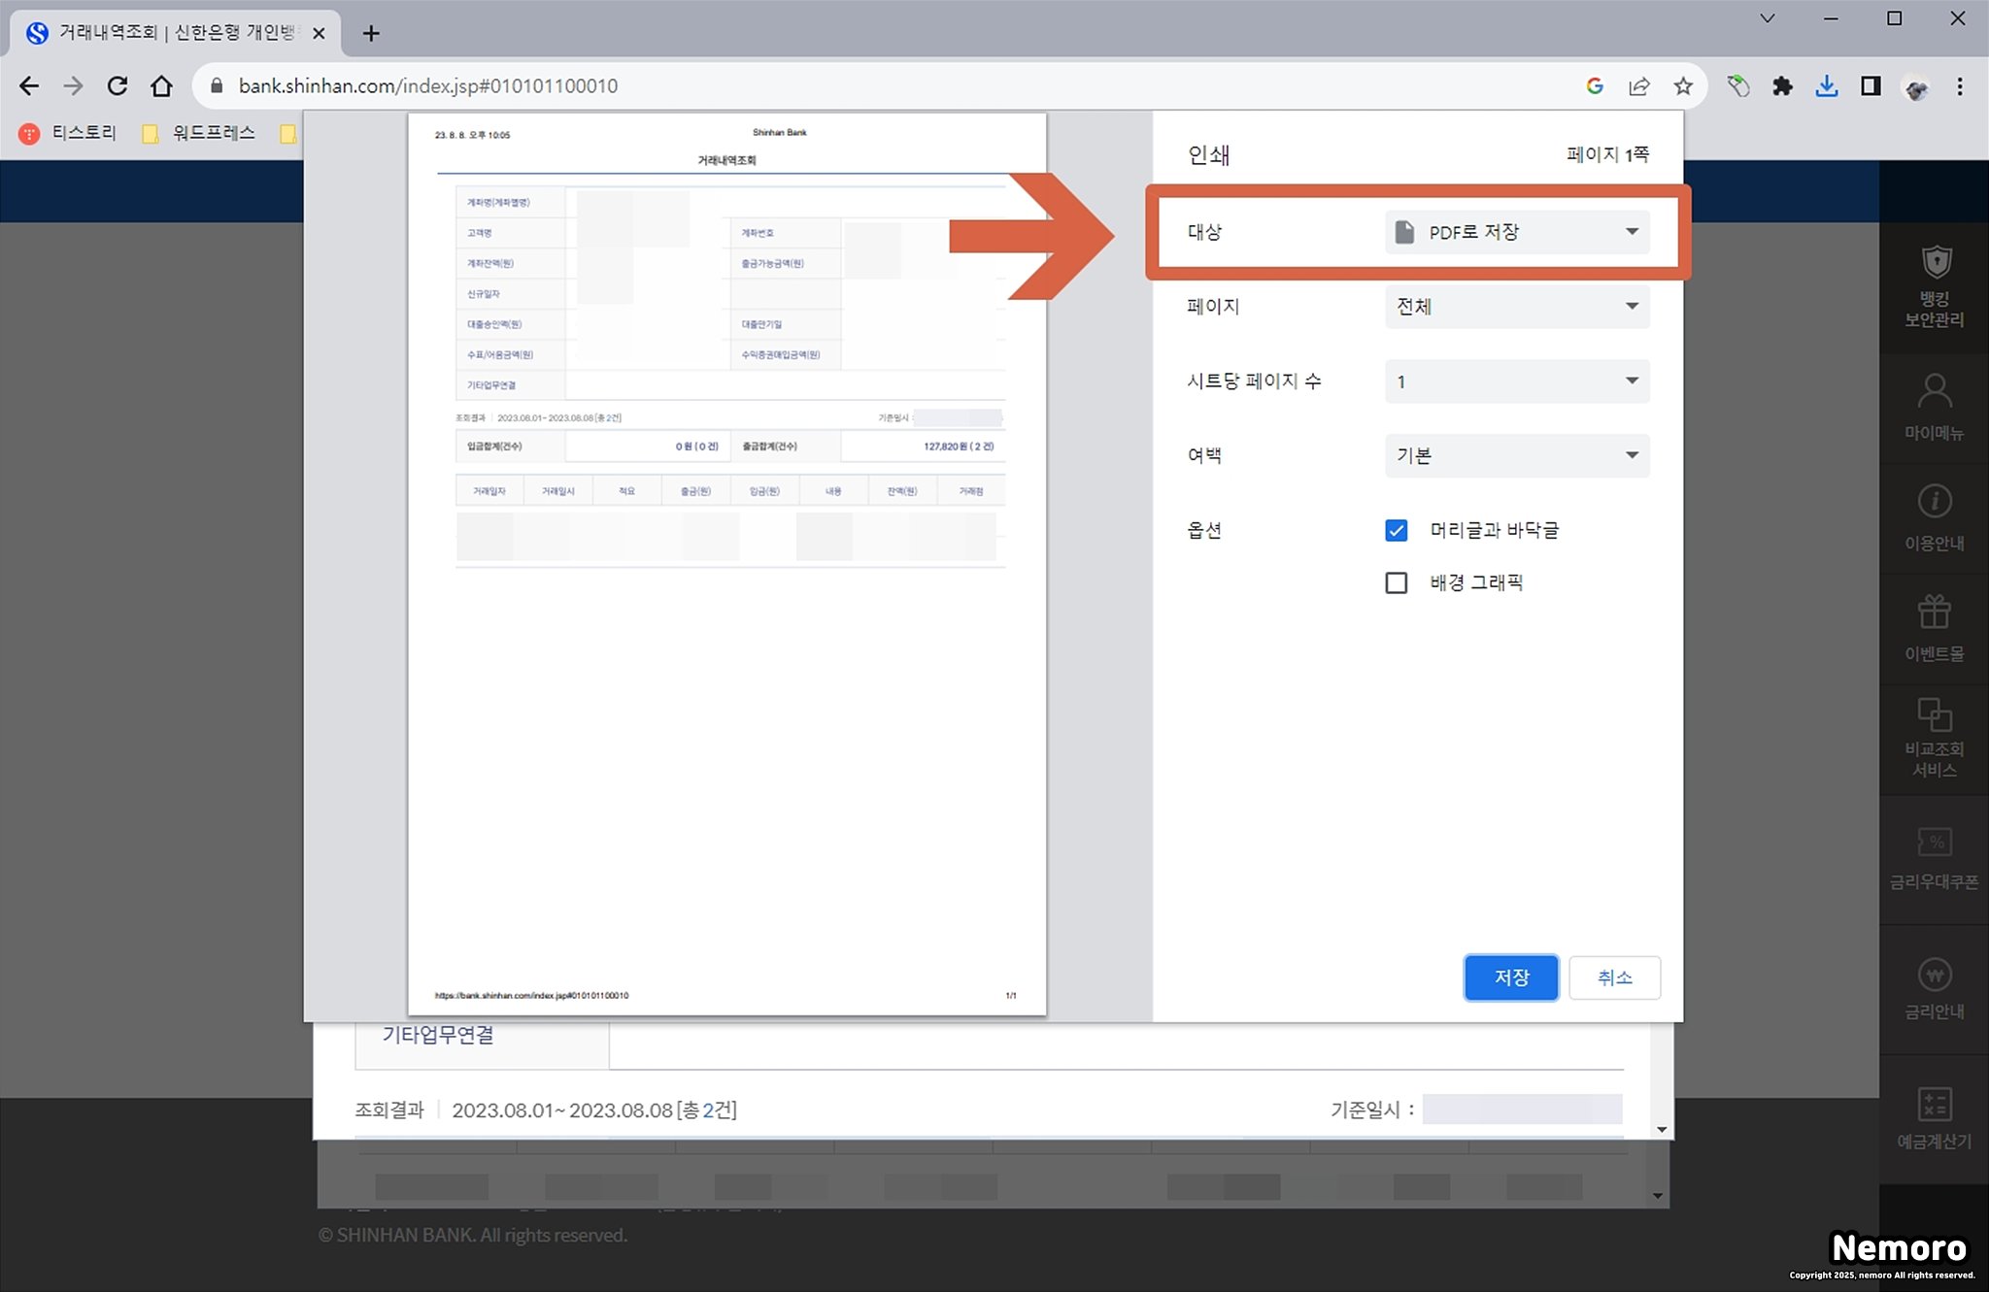Go to browser home page icon
The height and width of the screenshot is (1292, 1989).
pos(161,86)
